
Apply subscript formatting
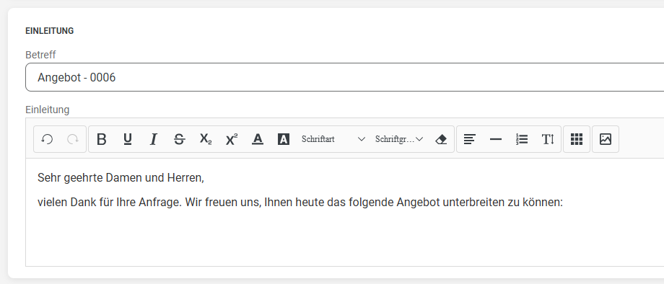coord(206,139)
